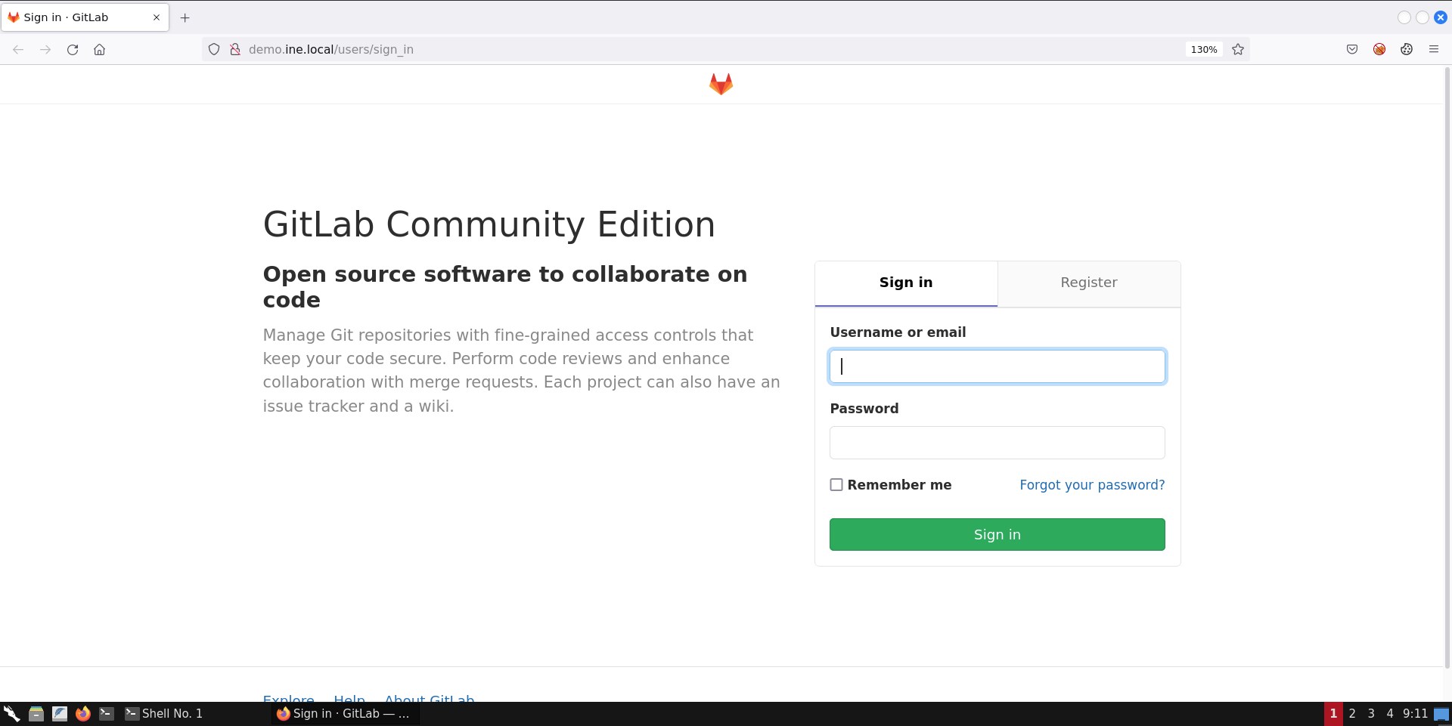The image size is (1452, 726).
Task: Open a new browser tab
Action: coord(185,17)
